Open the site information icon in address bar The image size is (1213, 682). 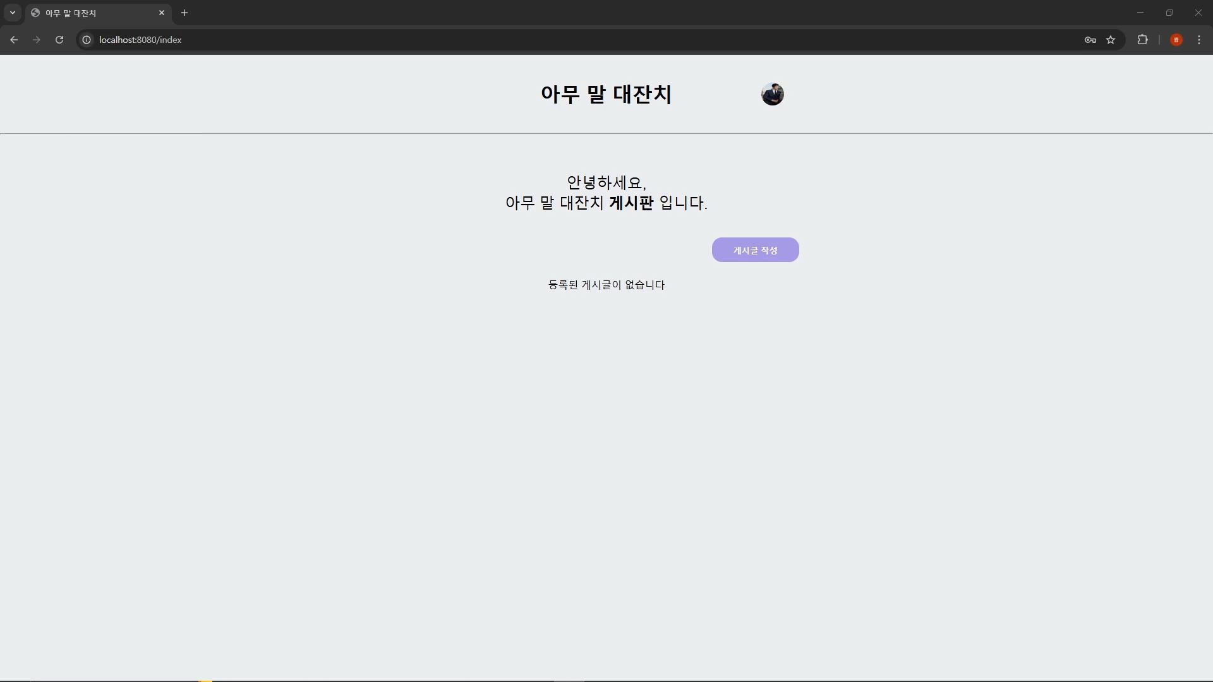click(x=87, y=40)
